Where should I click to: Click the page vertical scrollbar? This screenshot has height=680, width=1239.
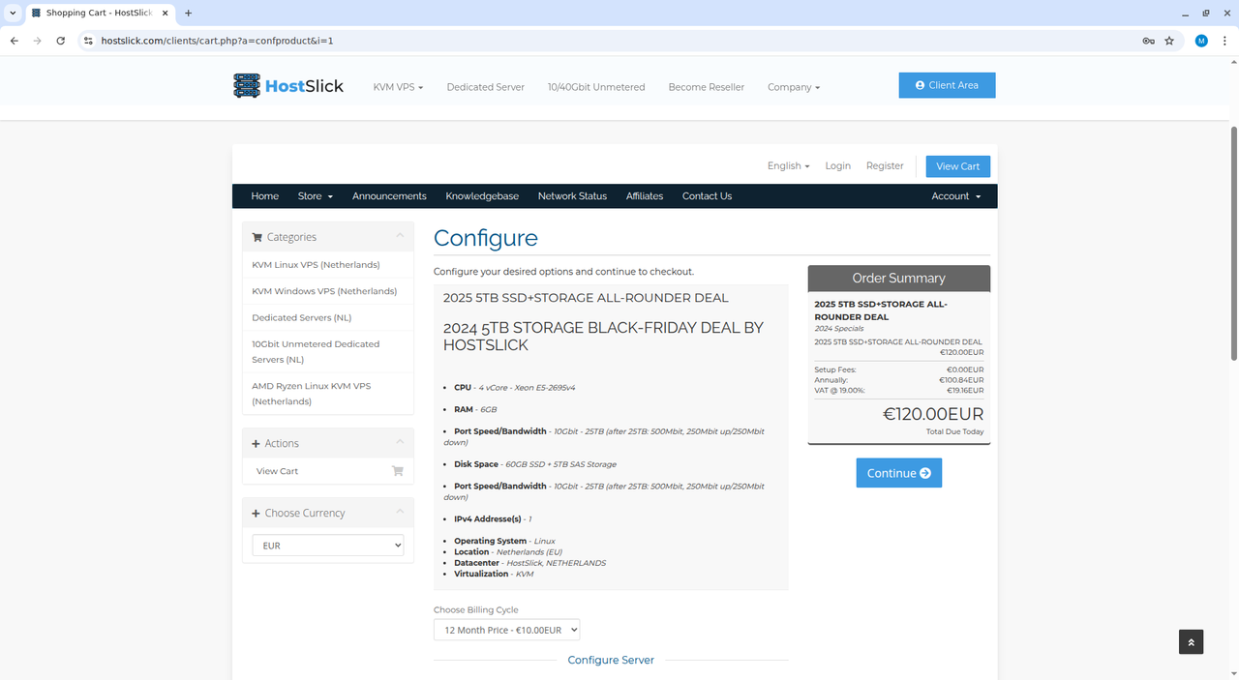(x=1233, y=242)
